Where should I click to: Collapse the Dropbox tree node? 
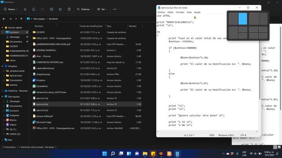click(2, 66)
